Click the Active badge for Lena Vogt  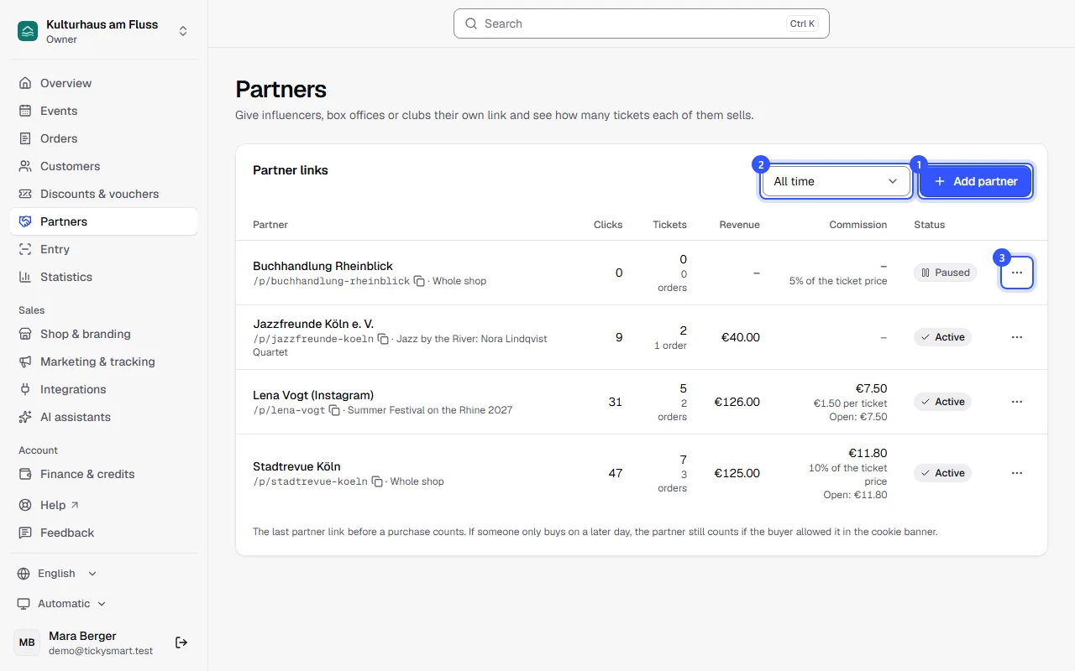tap(942, 402)
